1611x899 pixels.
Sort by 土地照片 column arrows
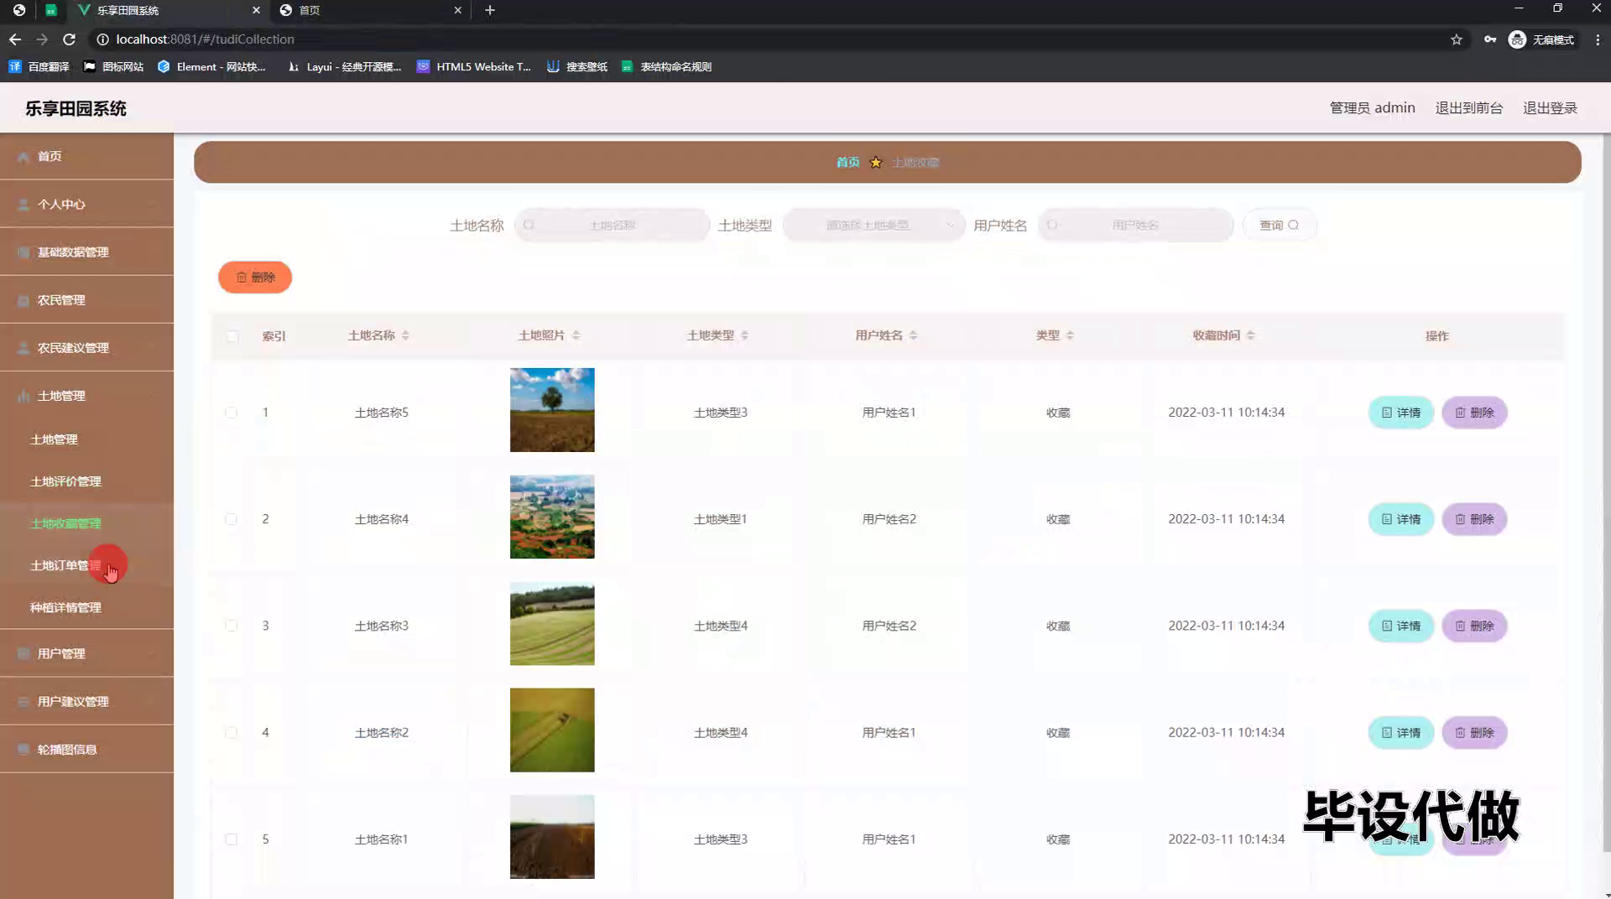[x=576, y=335]
